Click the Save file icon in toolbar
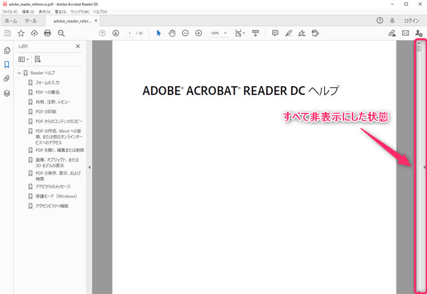This screenshot has width=427, height=294. 8,33
